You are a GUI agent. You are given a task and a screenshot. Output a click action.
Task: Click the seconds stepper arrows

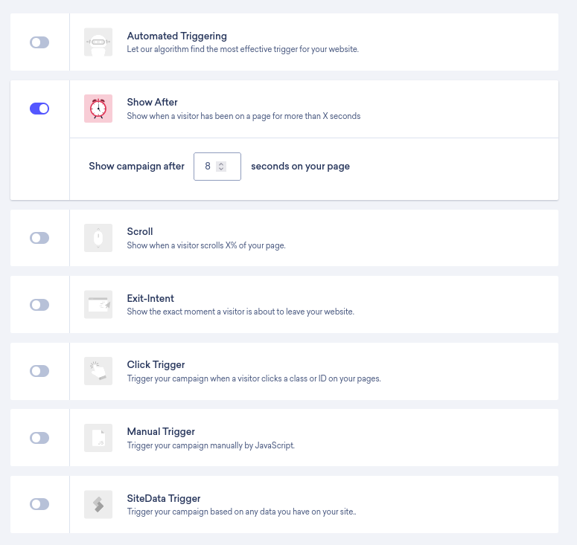(x=221, y=167)
